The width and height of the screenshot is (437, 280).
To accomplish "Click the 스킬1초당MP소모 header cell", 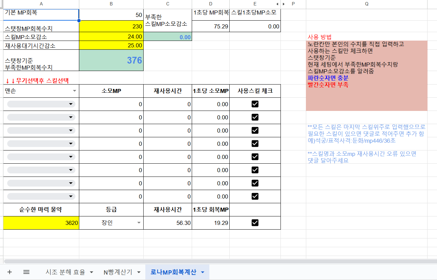I will (x=255, y=15).
